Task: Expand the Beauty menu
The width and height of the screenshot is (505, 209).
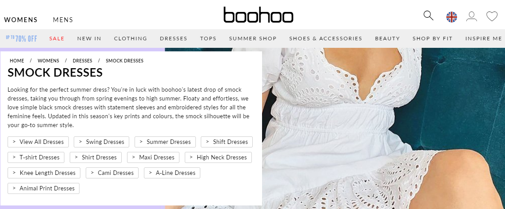Action: point(387,39)
